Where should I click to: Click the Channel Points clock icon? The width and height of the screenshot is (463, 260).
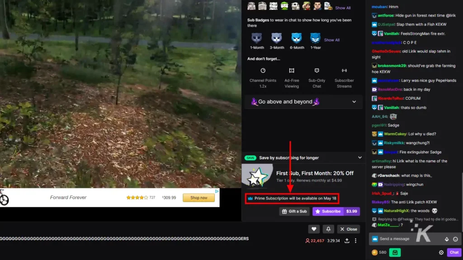[263, 70]
